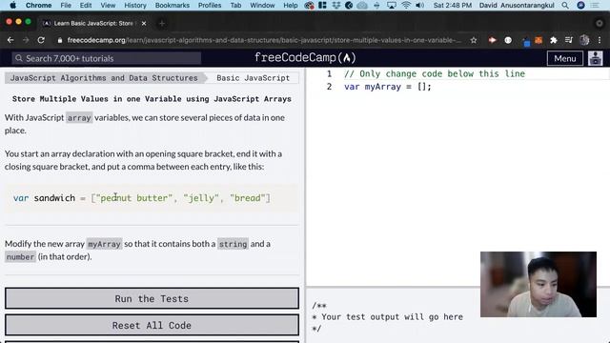Open a new browser tab
The width and height of the screenshot is (610, 343).
(162, 23)
